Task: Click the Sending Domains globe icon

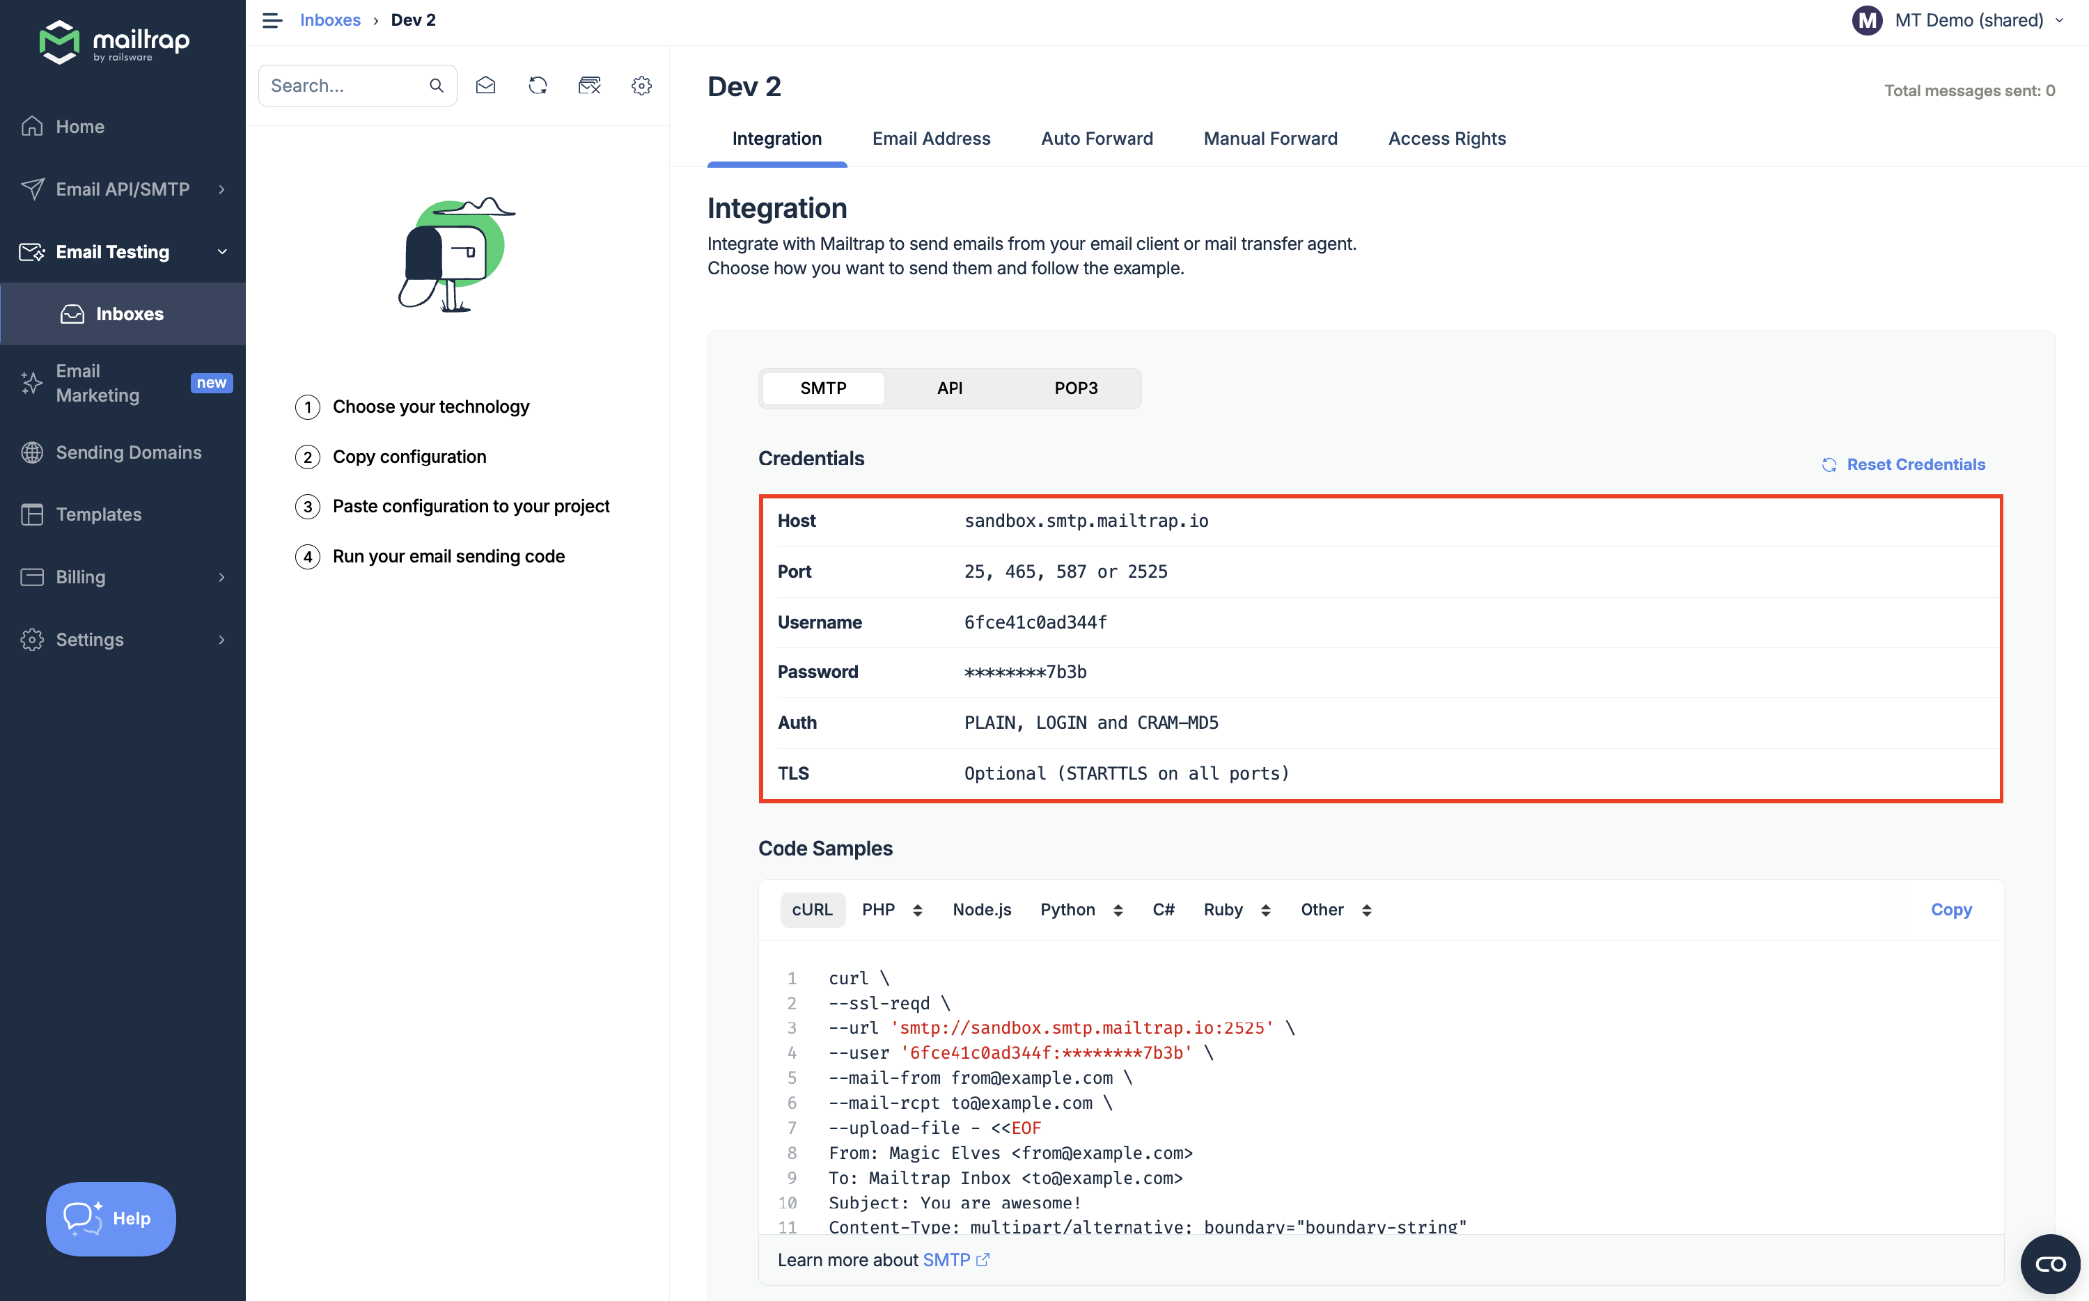Action: [x=32, y=452]
